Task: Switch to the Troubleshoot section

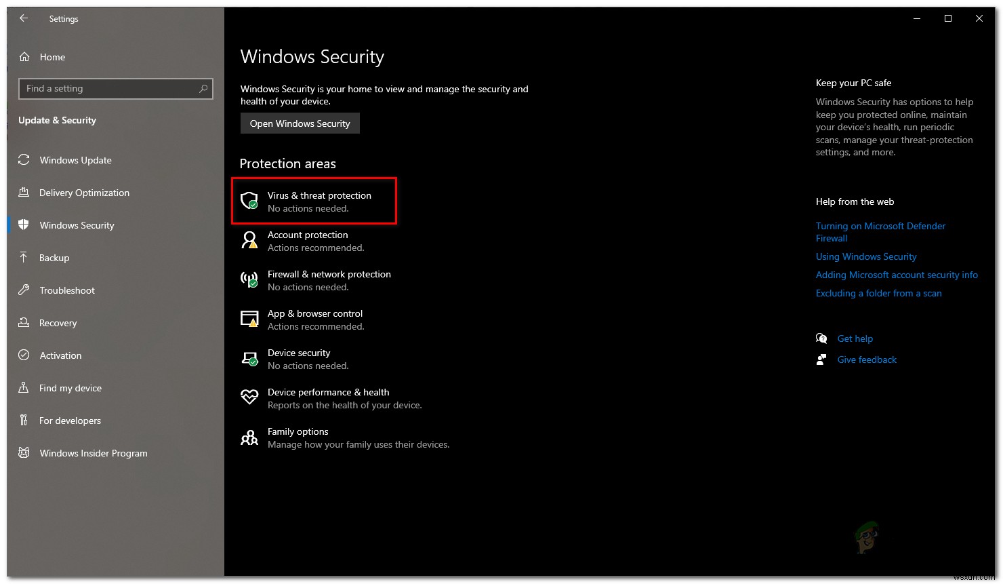Action: pyautogui.click(x=66, y=290)
